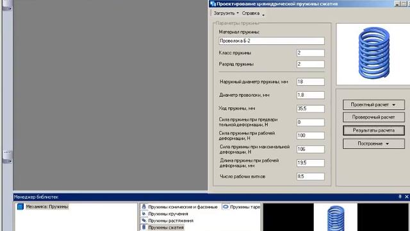Screen dimensions: 410x231
Task: Click the Класс пружины input field
Action: click(310, 53)
